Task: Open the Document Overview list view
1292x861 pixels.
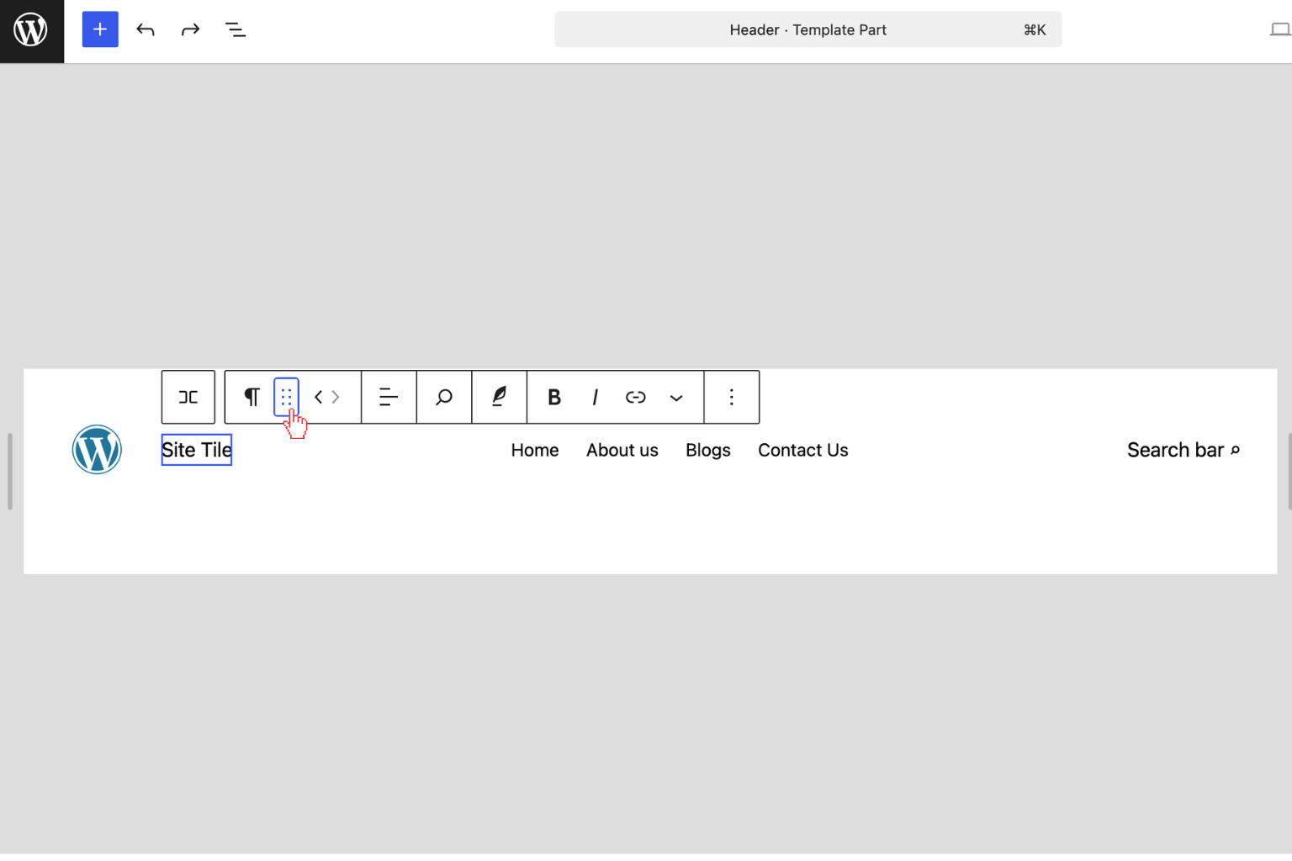Action: (x=236, y=30)
